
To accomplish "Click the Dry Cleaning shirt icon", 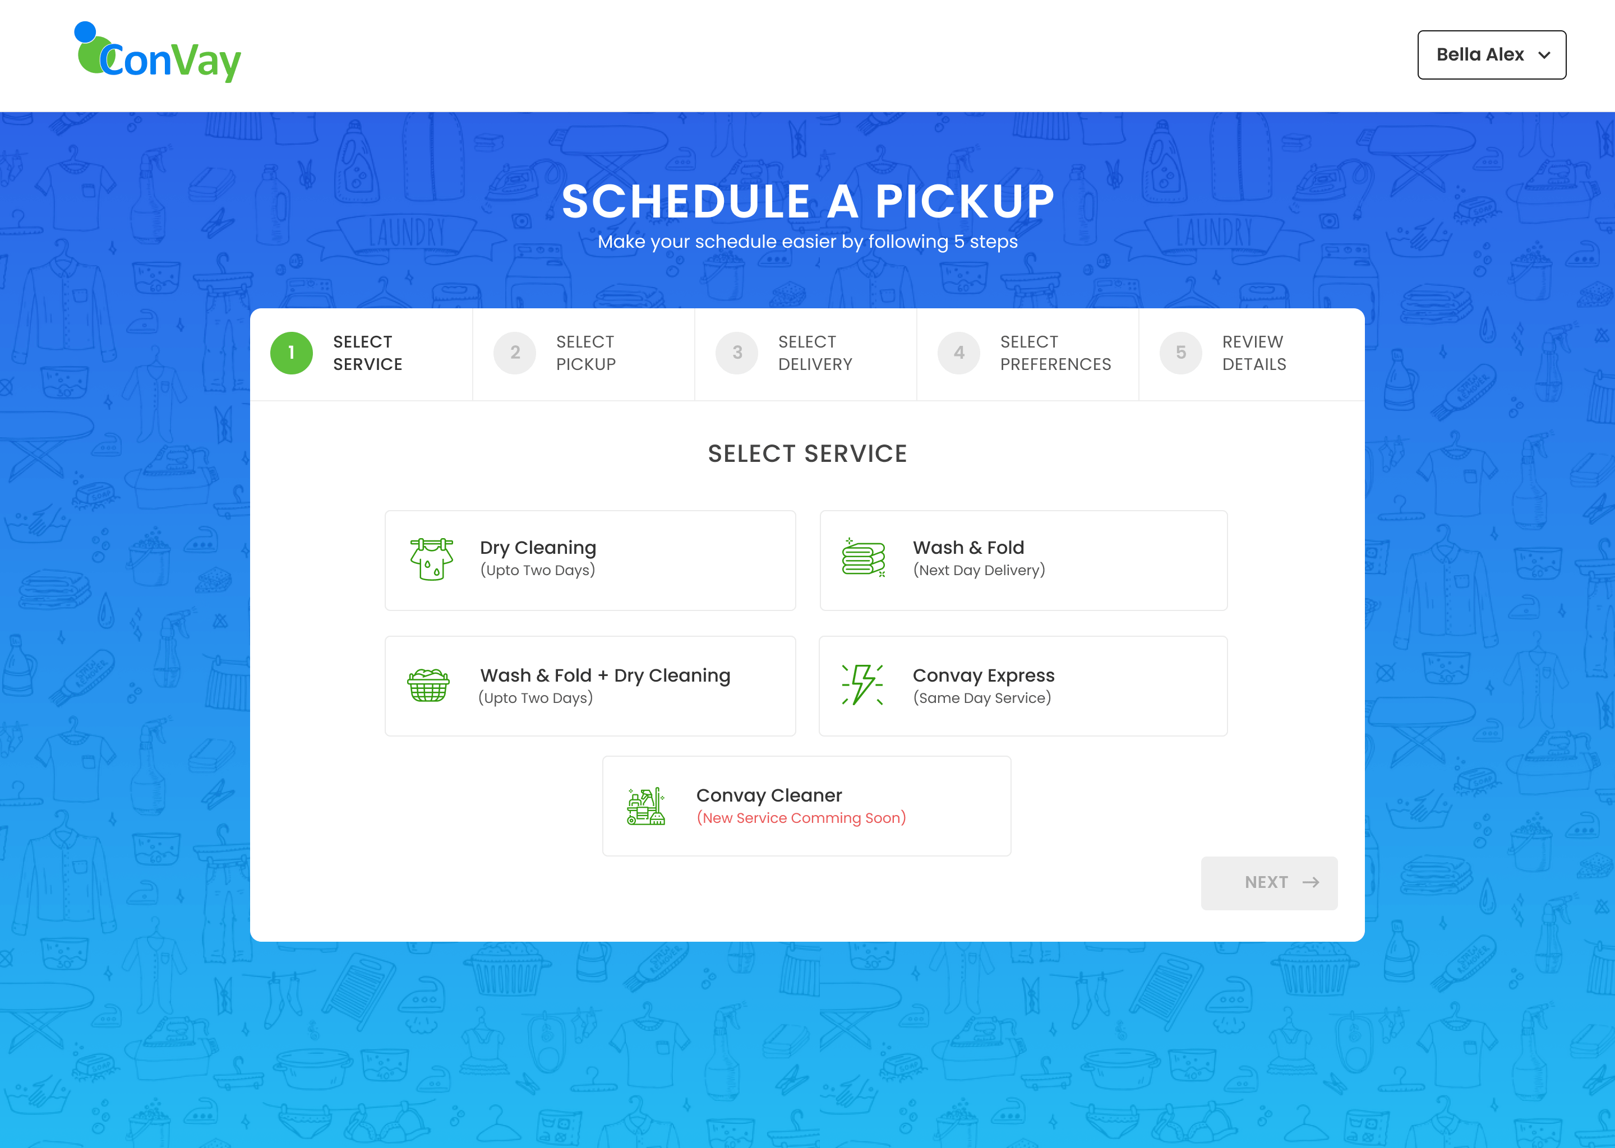I will 431,559.
